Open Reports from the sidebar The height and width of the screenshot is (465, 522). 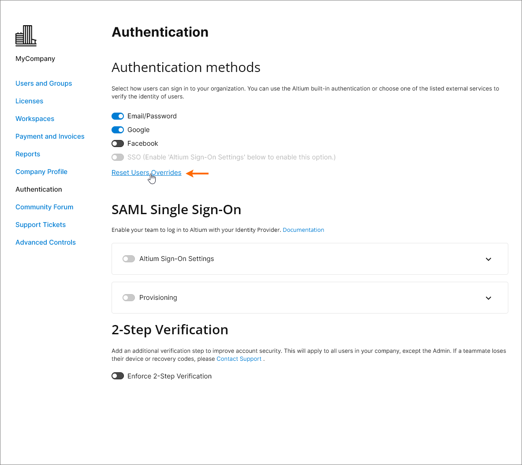[x=28, y=154]
